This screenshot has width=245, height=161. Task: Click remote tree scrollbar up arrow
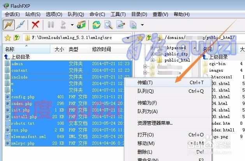click(195, 48)
